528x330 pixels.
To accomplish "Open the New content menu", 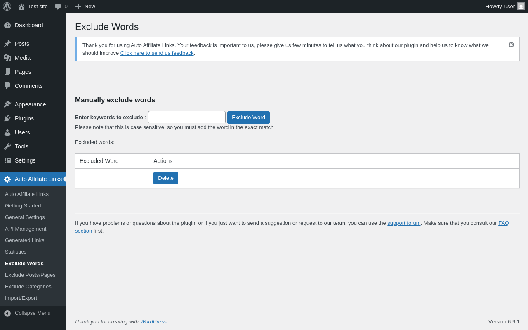I will [x=85, y=7].
